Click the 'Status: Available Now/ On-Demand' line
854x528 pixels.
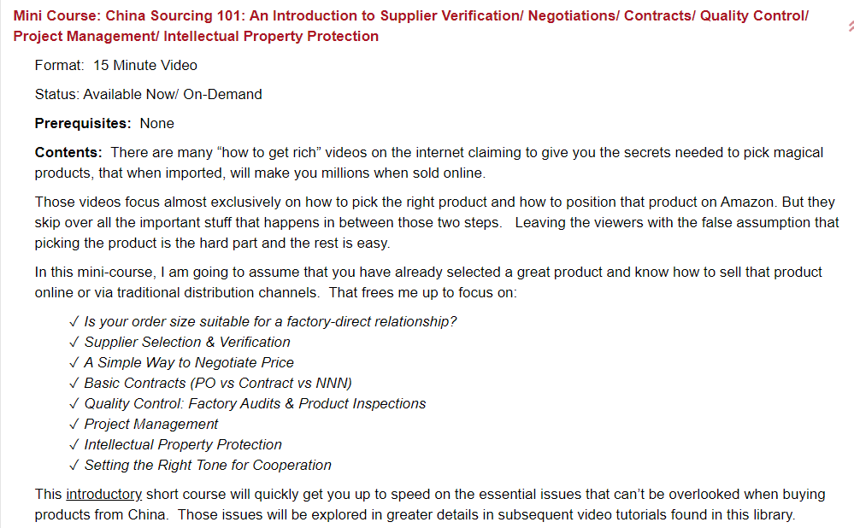pyautogui.click(x=149, y=95)
